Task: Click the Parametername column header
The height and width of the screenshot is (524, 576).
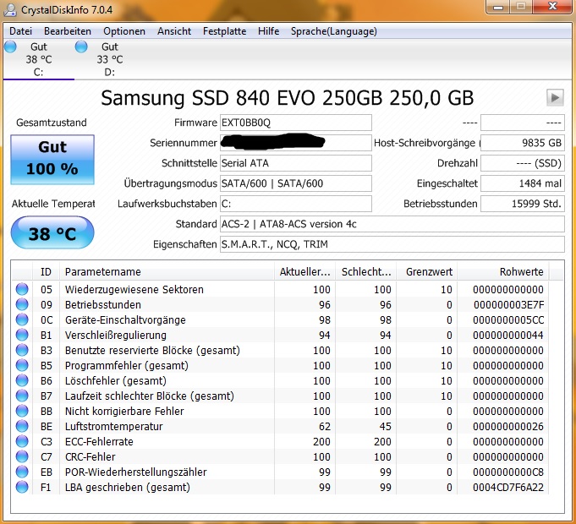Action: pyautogui.click(x=167, y=271)
